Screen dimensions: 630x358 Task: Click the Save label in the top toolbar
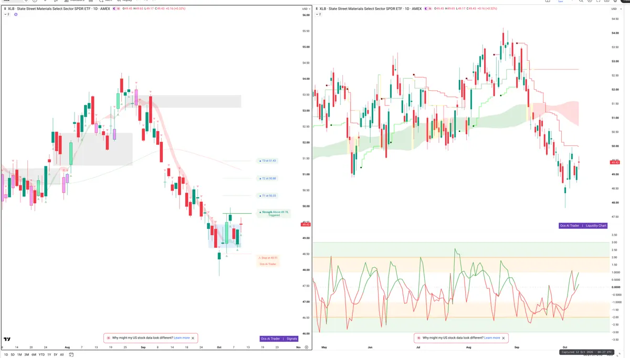tap(561, 2)
